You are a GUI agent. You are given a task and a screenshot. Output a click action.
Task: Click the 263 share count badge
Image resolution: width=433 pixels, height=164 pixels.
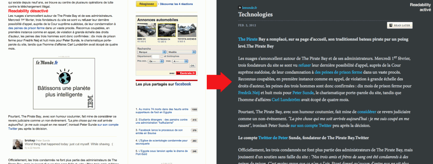195,141
